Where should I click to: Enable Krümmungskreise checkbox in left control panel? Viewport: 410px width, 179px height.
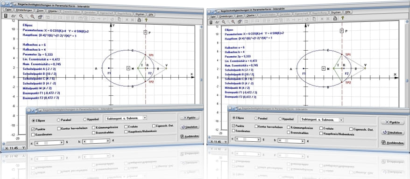[93, 127]
